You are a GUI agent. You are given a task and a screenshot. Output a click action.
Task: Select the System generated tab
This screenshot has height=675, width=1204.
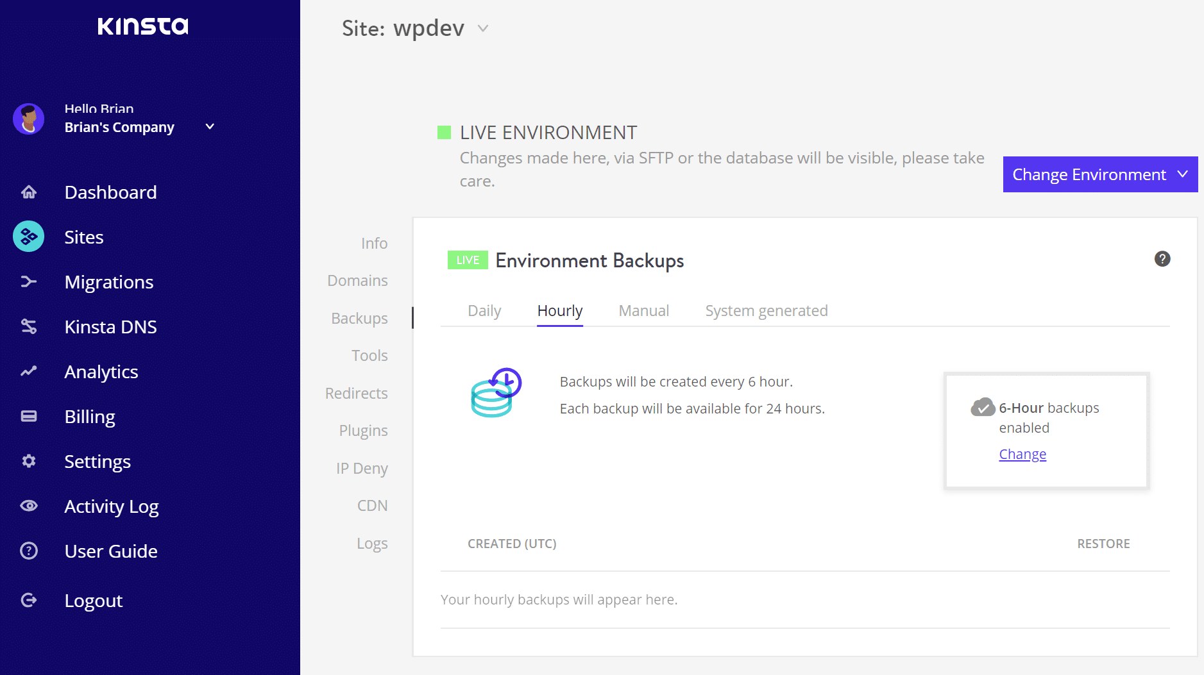coord(767,311)
